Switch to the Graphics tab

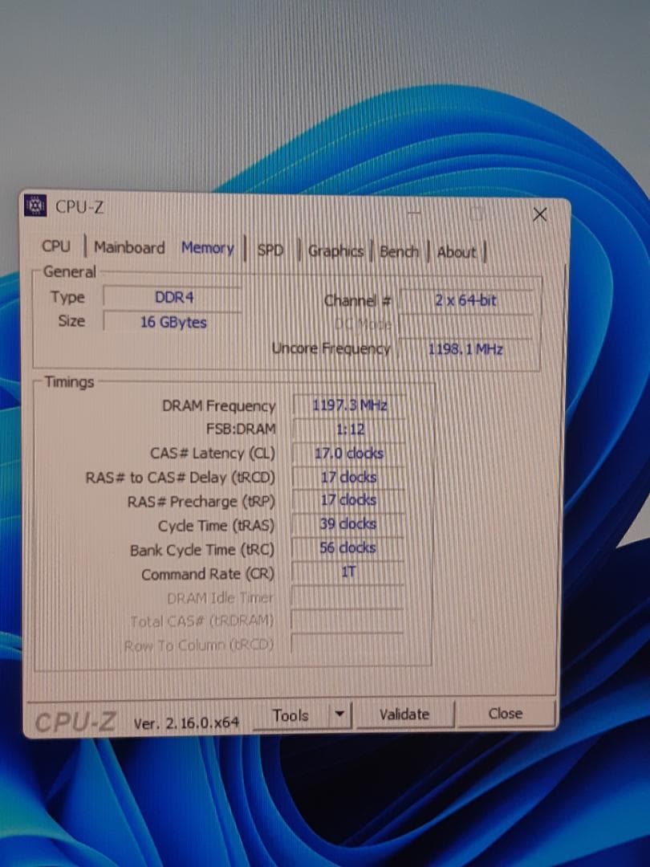coord(335,251)
